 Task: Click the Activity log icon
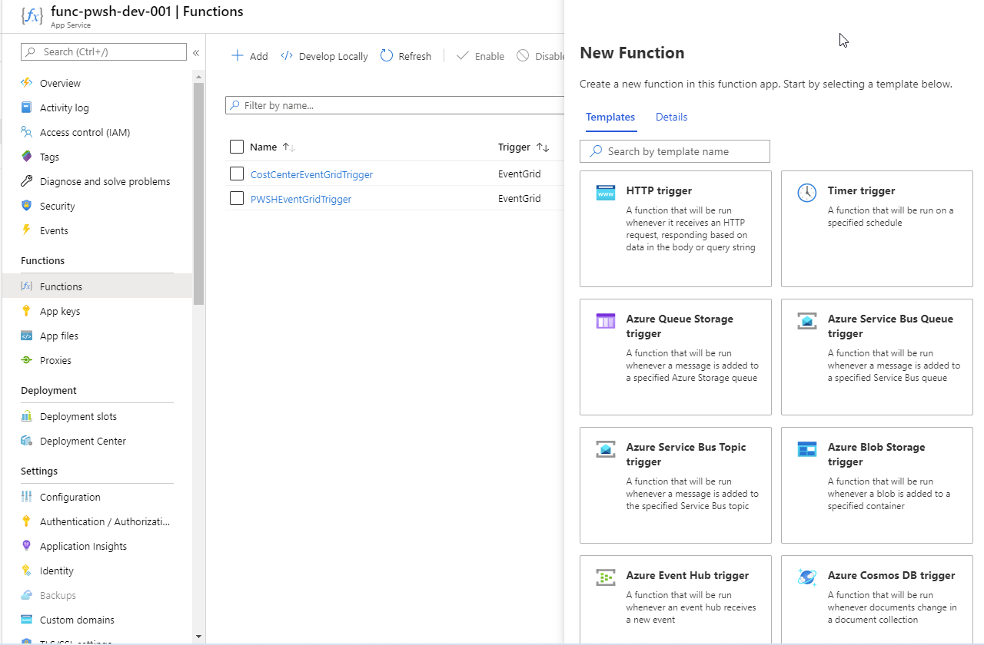click(27, 107)
